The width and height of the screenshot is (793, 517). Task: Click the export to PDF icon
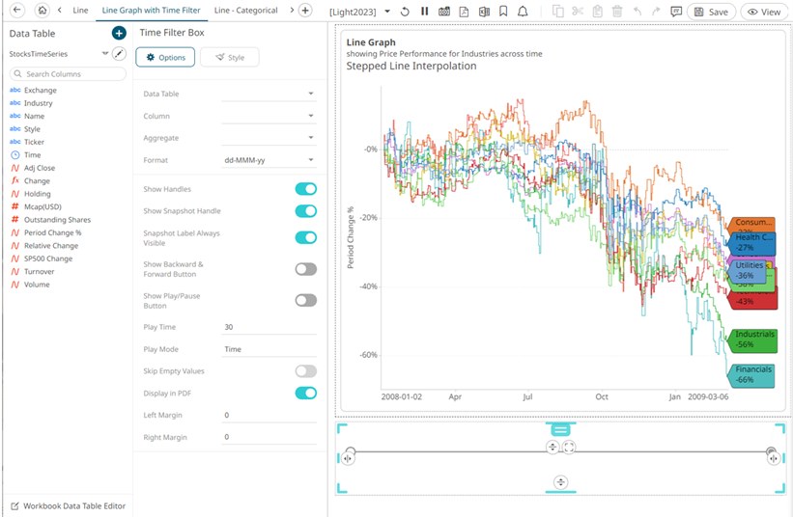[464, 12]
